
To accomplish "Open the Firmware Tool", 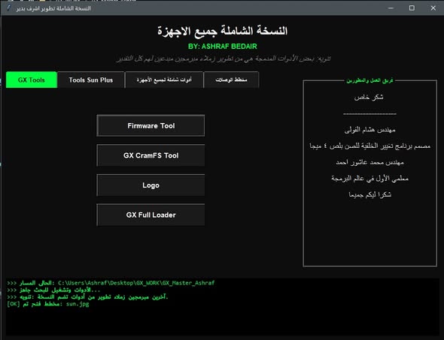I will pos(151,125).
